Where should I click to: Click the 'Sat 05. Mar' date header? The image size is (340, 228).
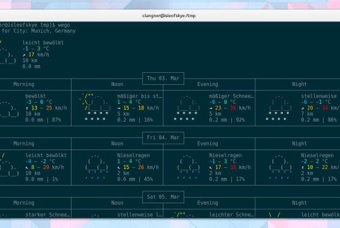coord(163,197)
